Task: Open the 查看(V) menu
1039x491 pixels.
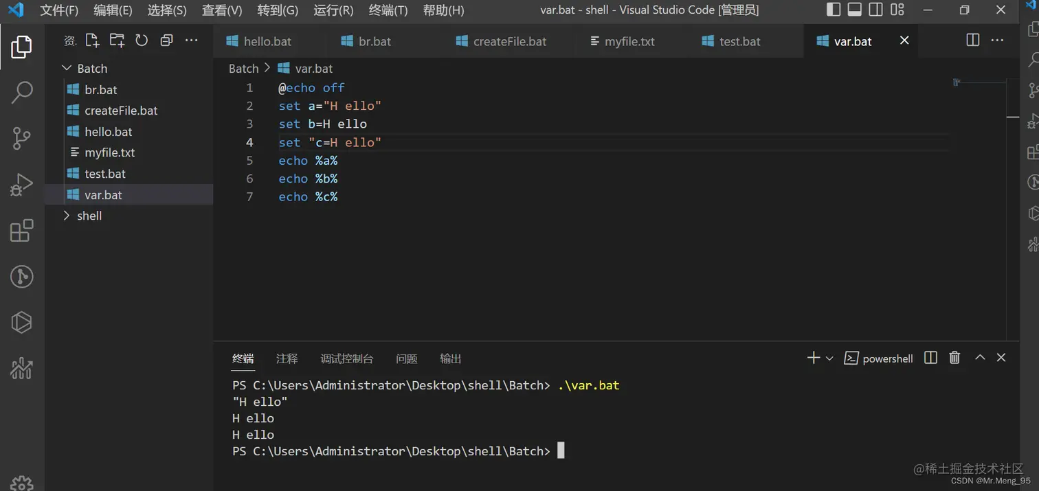Action: click(222, 10)
